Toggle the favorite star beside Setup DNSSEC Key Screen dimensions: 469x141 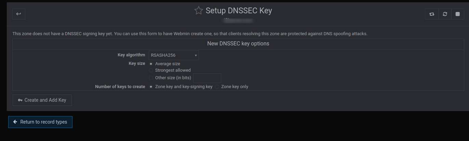(199, 11)
